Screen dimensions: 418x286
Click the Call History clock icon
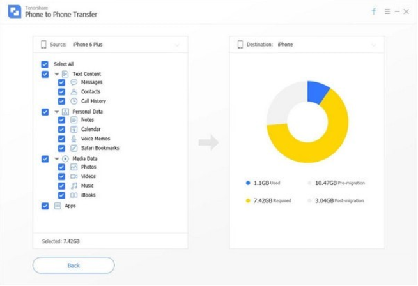(x=74, y=101)
